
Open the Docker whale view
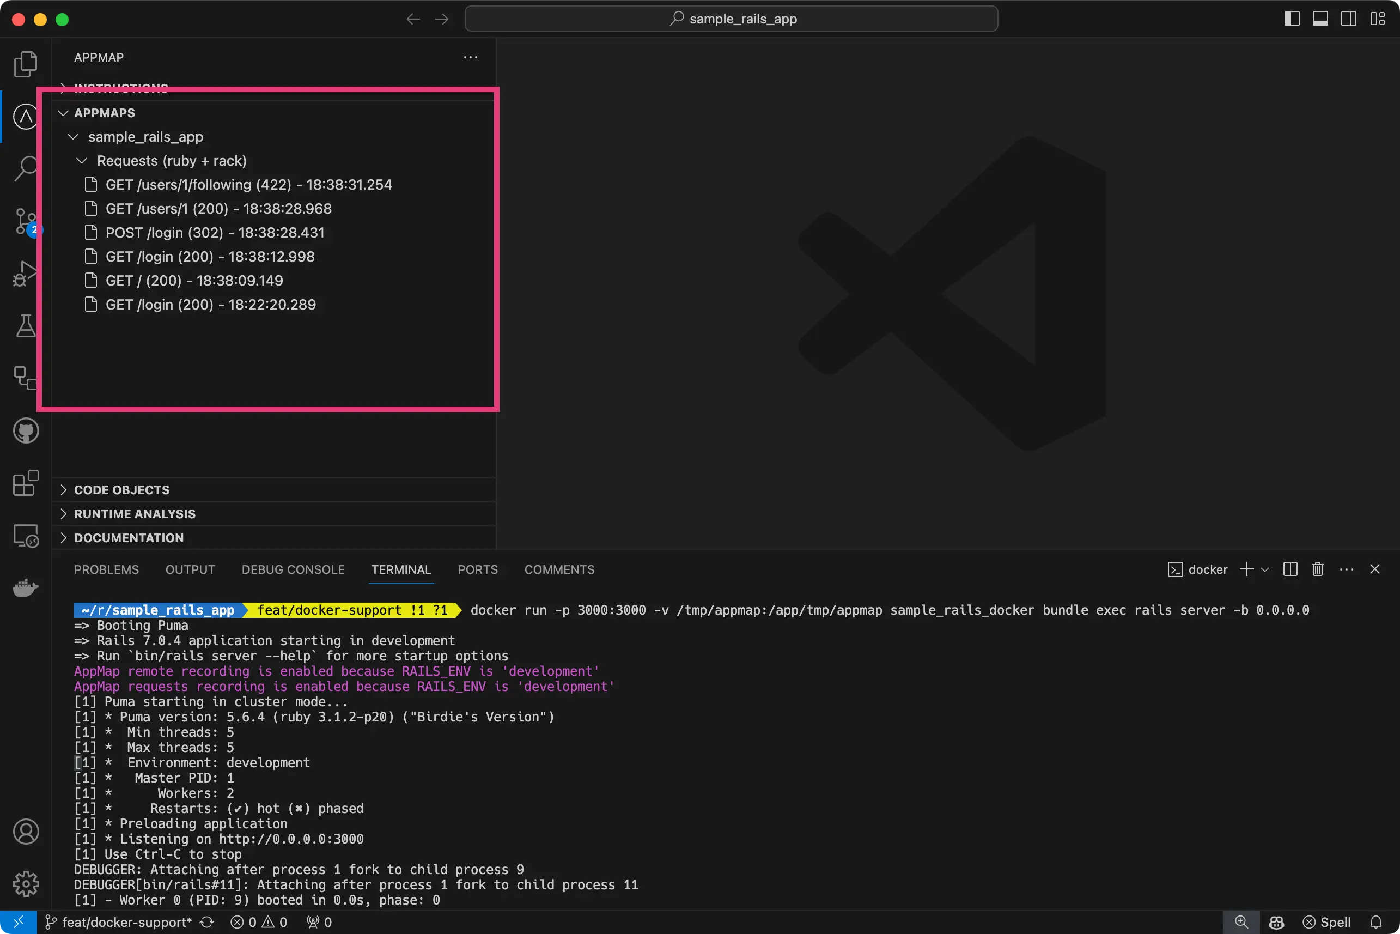click(26, 588)
